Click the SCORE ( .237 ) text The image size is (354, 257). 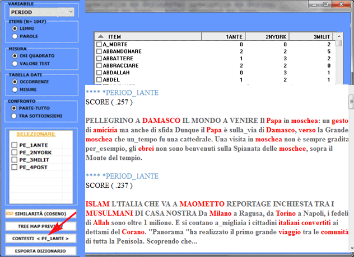coord(109,185)
